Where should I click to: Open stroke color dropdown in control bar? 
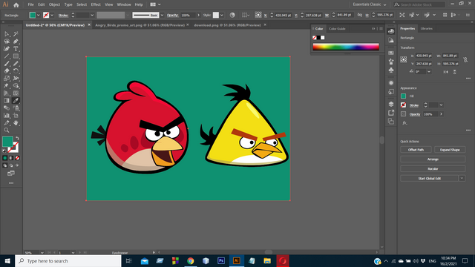pyautogui.click(x=52, y=15)
